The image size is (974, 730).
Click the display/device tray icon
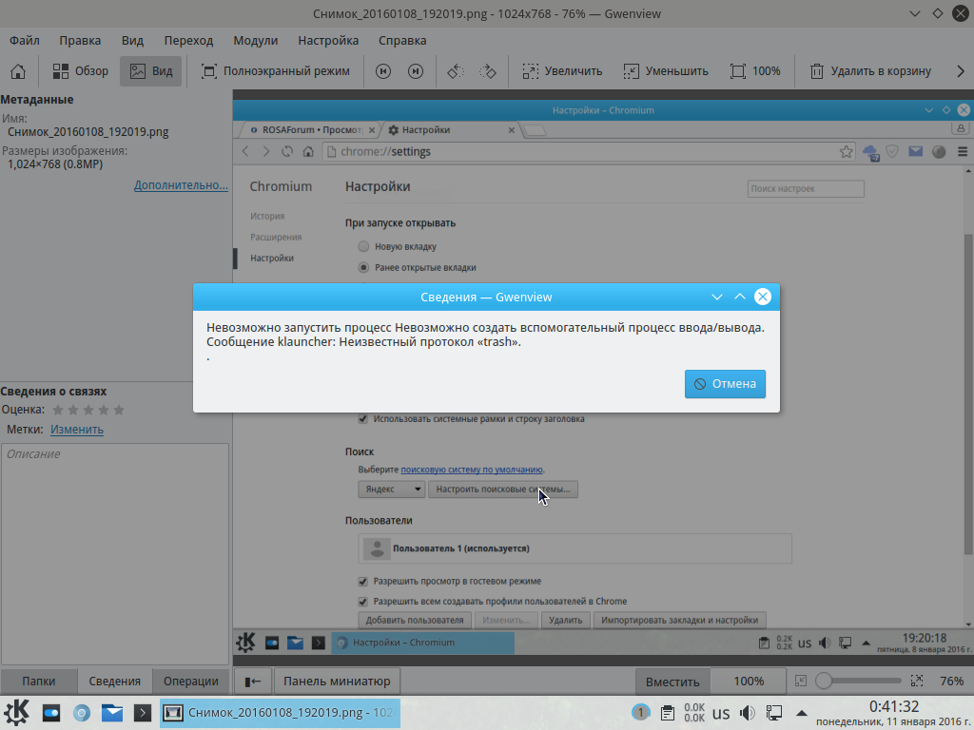774,713
